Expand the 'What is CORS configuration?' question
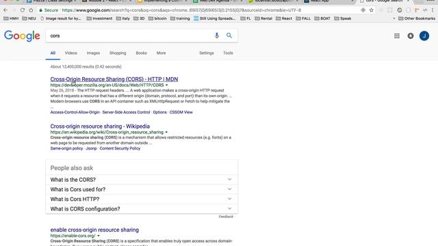Screen dimensions: 438x246 pyautogui.click(x=142, y=209)
